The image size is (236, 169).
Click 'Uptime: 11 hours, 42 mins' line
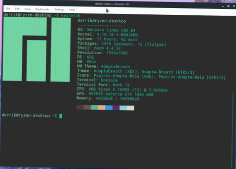[x=107, y=39]
